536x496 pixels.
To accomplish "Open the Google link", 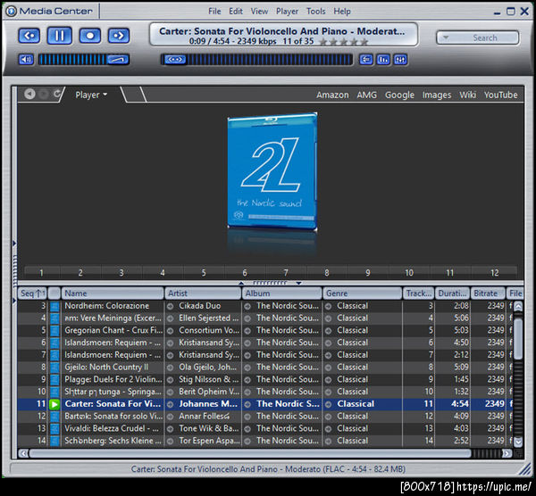I will [399, 95].
